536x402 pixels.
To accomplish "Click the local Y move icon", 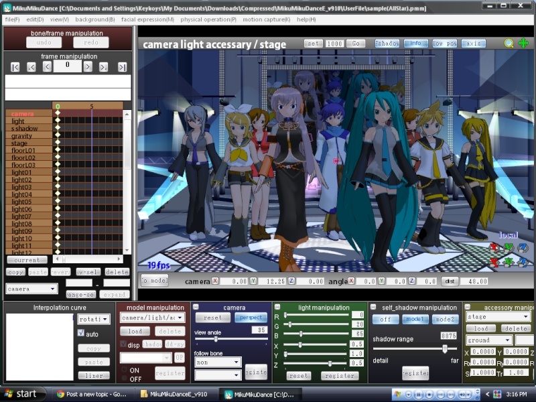I will click(509, 262).
